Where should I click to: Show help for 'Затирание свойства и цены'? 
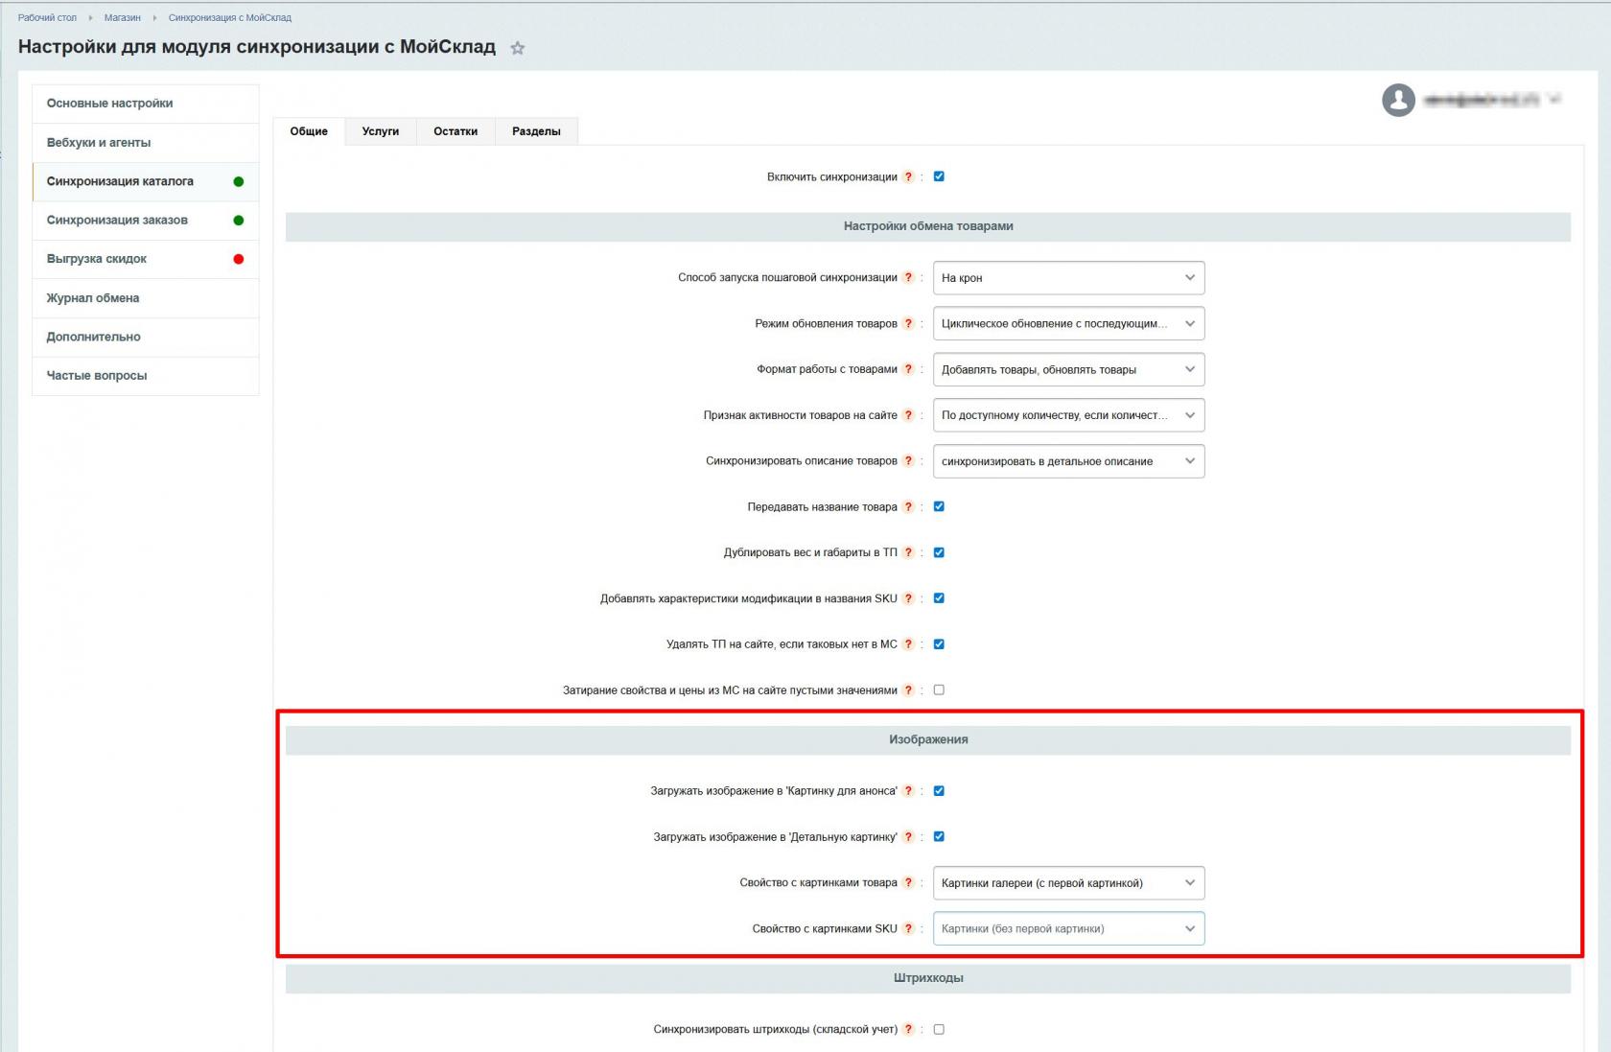(909, 690)
